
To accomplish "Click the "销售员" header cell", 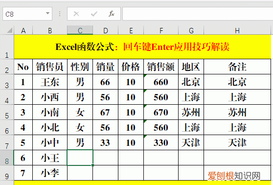I will tap(50, 67).
